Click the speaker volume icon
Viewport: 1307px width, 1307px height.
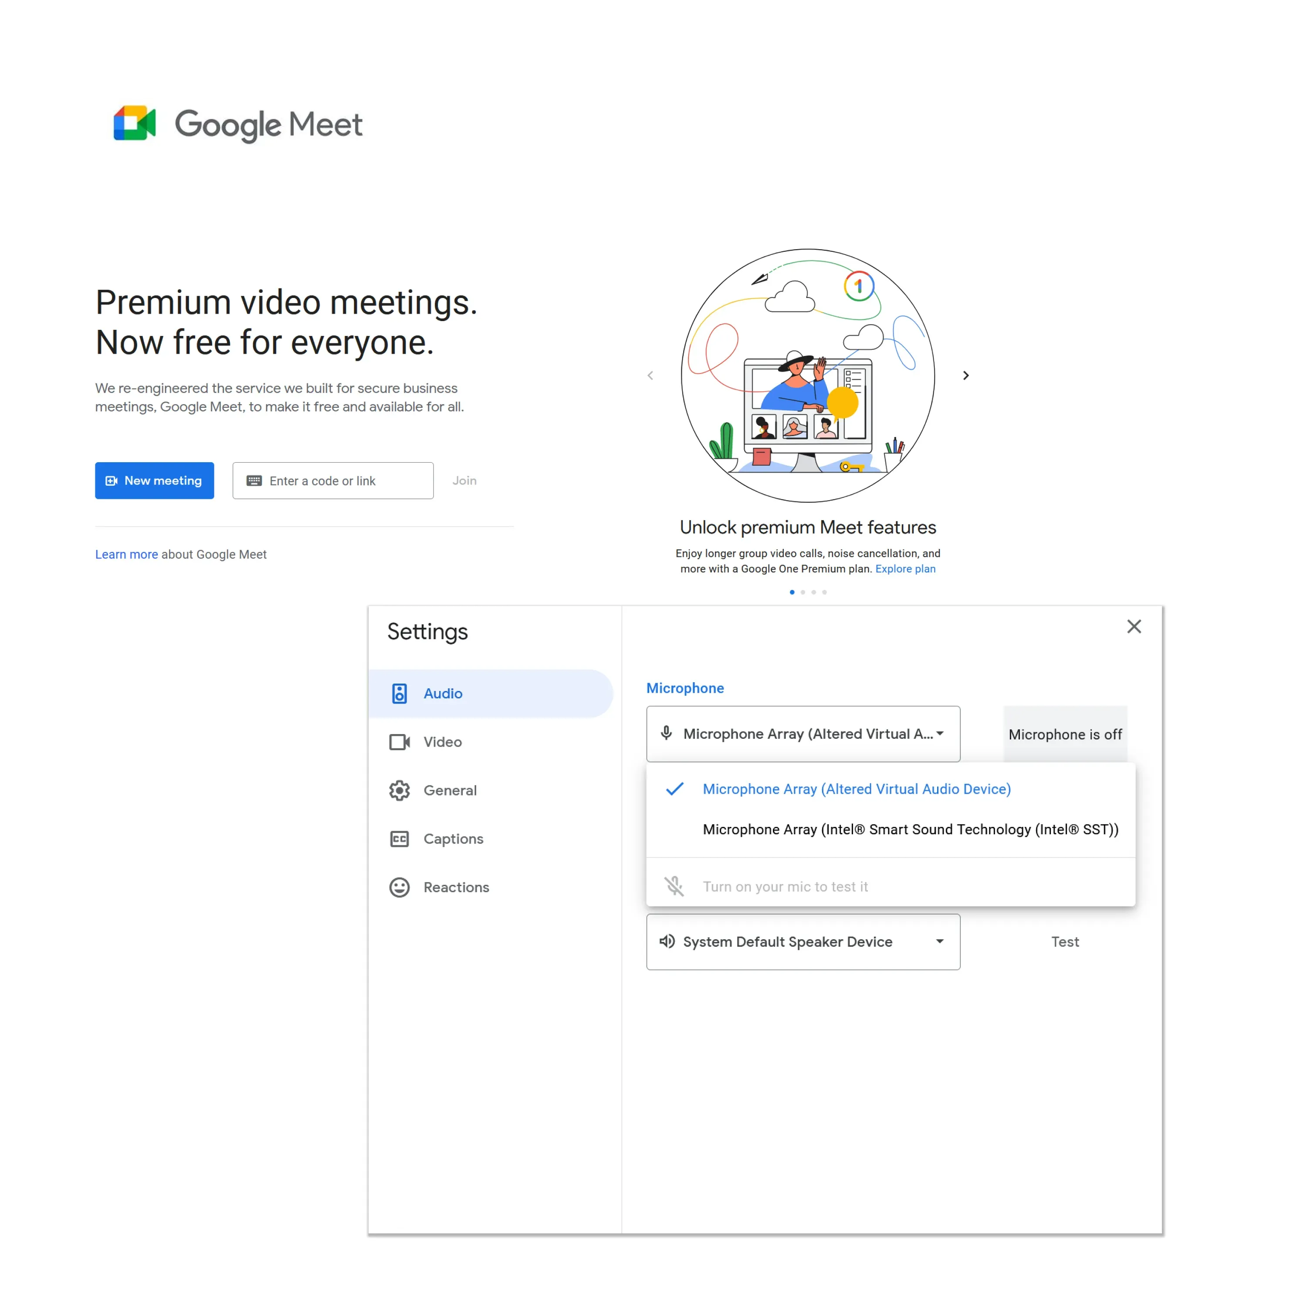pos(667,941)
